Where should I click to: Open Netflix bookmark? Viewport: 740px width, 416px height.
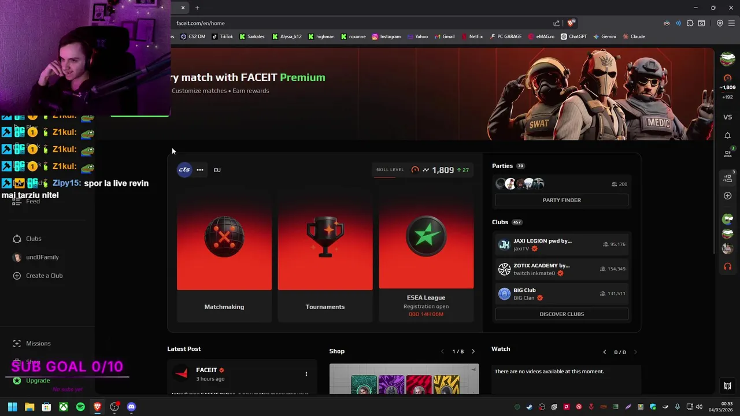click(472, 36)
